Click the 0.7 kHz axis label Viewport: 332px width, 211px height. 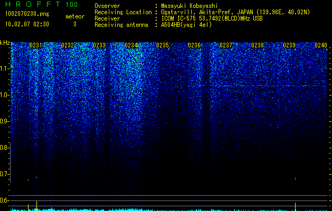click(x=4, y=174)
